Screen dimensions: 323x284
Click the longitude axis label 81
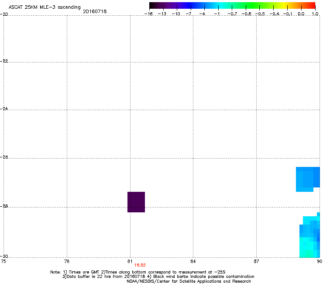point(130,261)
